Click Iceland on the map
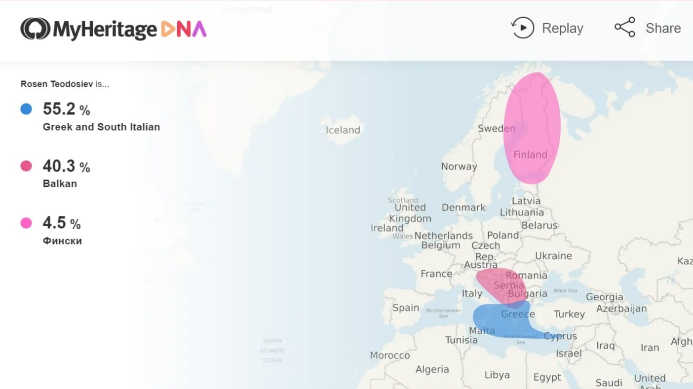Viewport: 693px width, 389px height. pyautogui.click(x=343, y=130)
